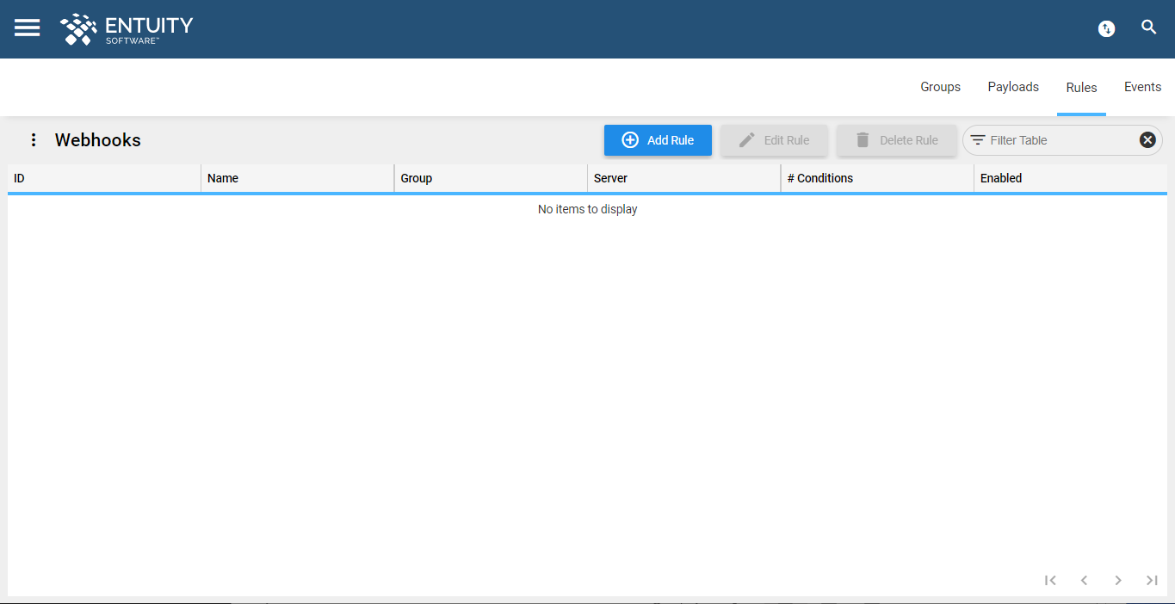Select the Groups tab

click(x=940, y=86)
